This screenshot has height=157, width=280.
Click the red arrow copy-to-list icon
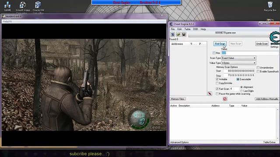point(210,94)
